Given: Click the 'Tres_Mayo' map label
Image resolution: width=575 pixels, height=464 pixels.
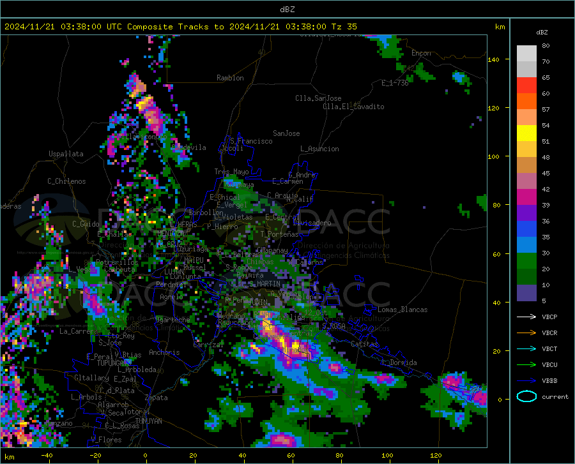Looking at the screenshot, I should (x=231, y=172).
